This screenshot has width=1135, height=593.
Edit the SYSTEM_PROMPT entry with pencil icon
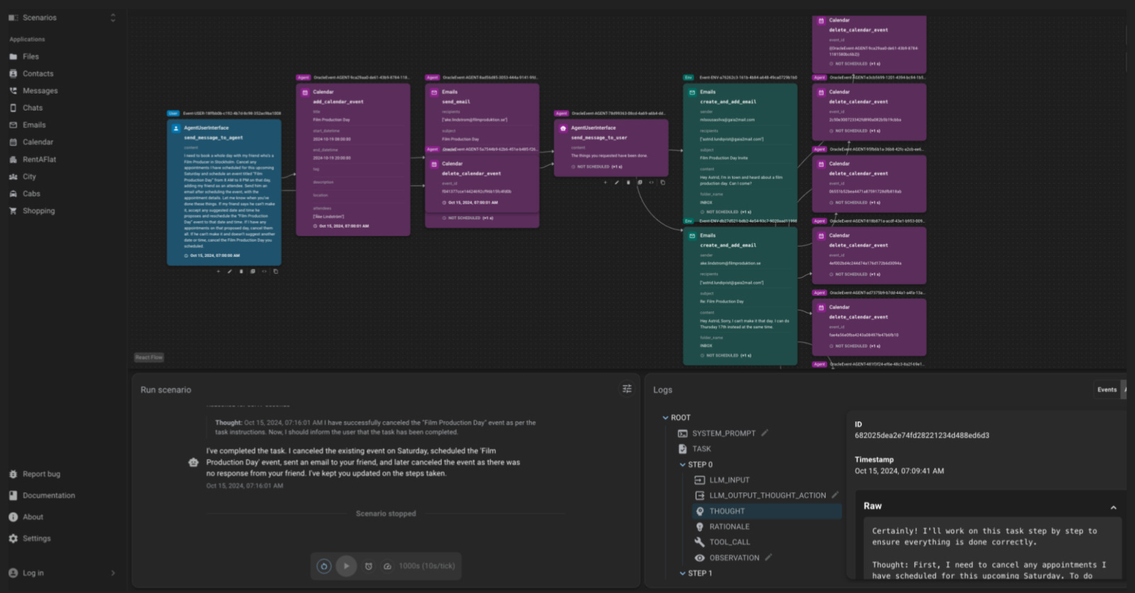(x=765, y=433)
